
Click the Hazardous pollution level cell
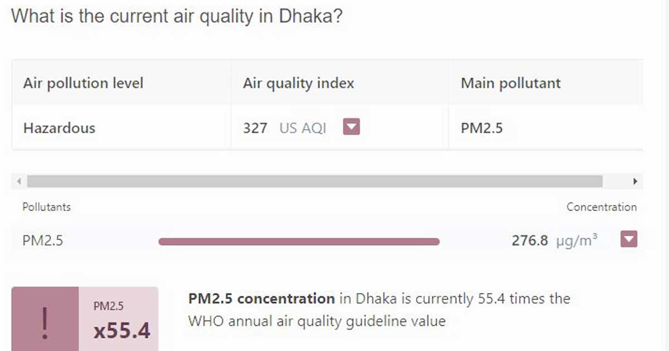point(59,128)
